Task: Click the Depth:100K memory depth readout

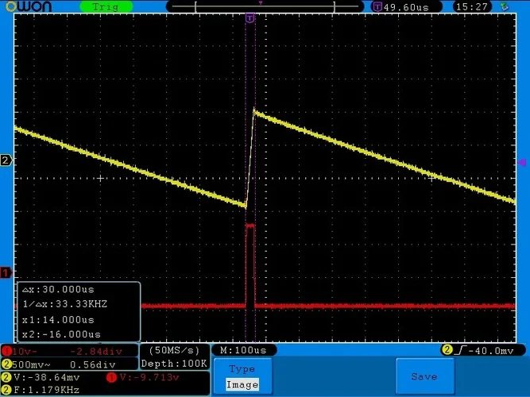Action: tap(174, 364)
